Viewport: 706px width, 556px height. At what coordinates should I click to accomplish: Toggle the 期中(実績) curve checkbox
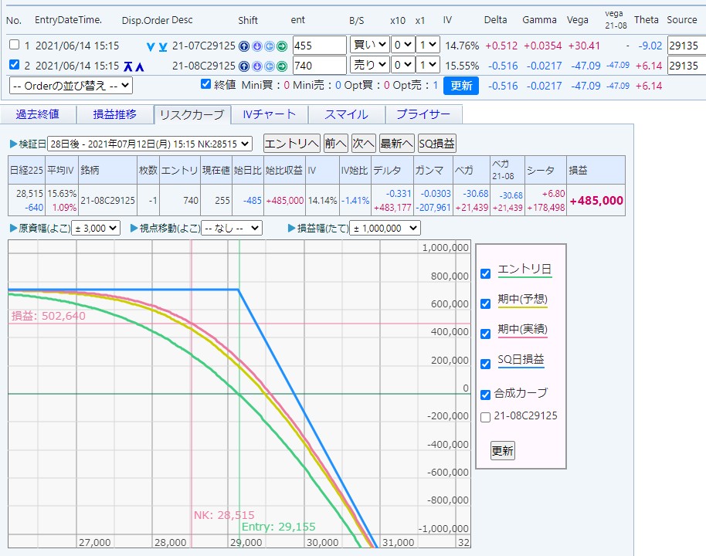click(485, 334)
